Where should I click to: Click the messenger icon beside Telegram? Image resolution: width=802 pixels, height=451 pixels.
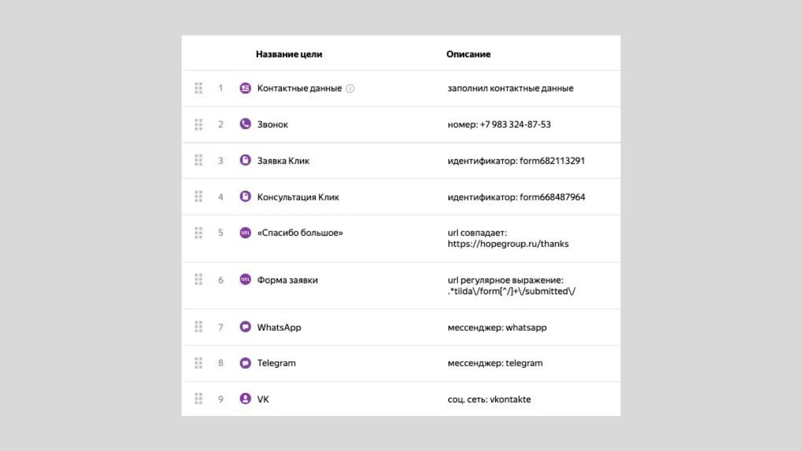[x=245, y=363]
